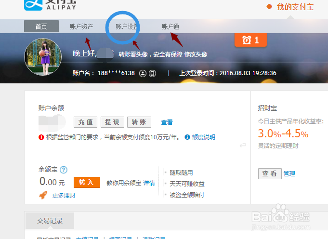Open the 详情 link for 余额宝

click(149, 183)
